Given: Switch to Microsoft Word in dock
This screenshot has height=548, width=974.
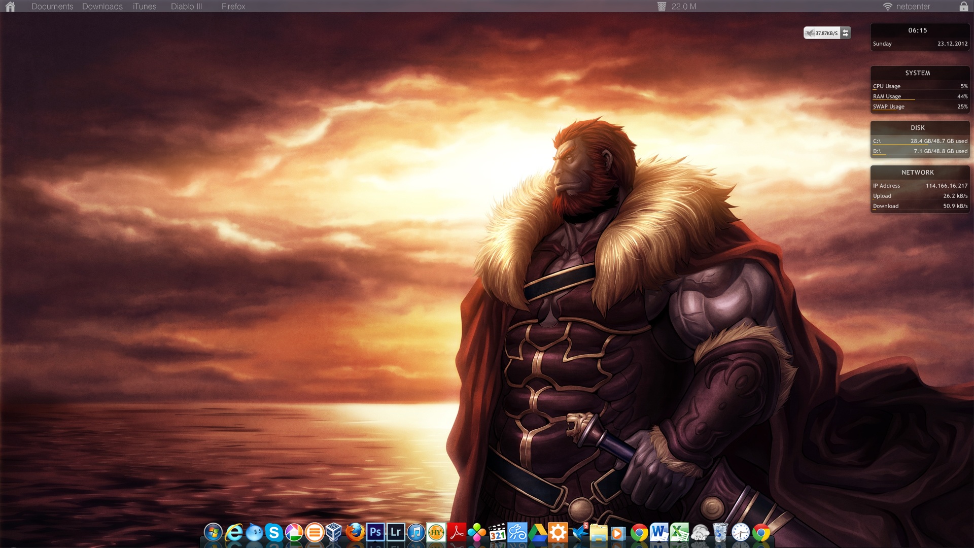Looking at the screenshot, I should pyautogui.click(x=659, y=533).
